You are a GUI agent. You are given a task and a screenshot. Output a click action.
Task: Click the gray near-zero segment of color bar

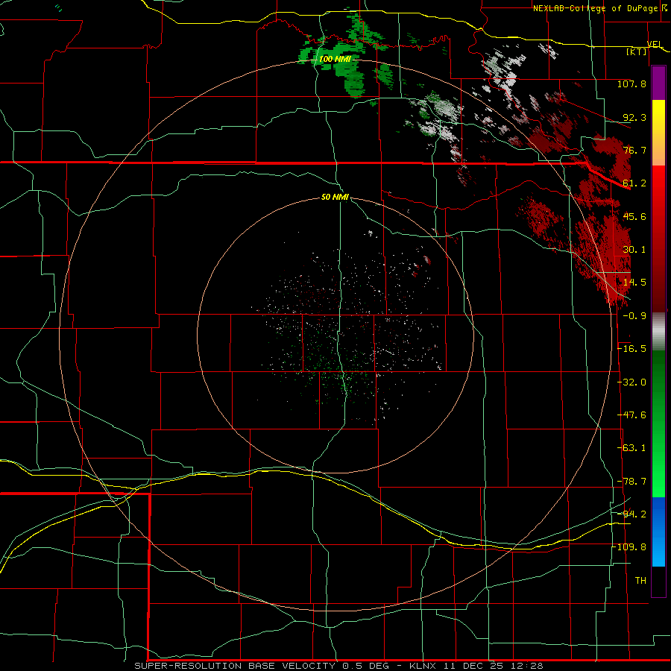[658, 331]
